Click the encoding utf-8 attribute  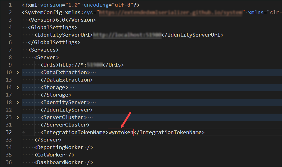click(x=108, y=5)
